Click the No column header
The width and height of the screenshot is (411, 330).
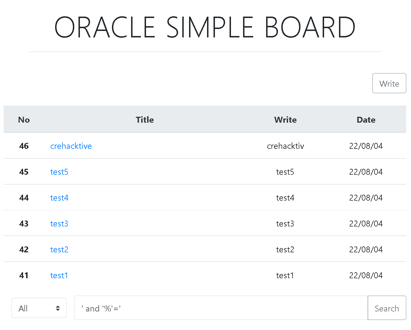point(24,120)
